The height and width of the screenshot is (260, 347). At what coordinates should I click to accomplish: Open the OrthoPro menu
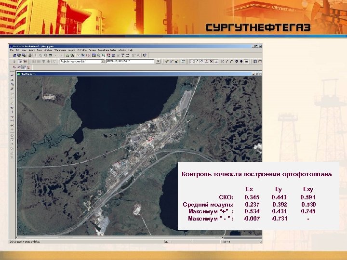[82, 50]
